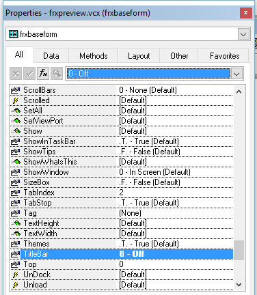Click the '0 - None (Default)' ScrollBars value

(x=148, y=90)
